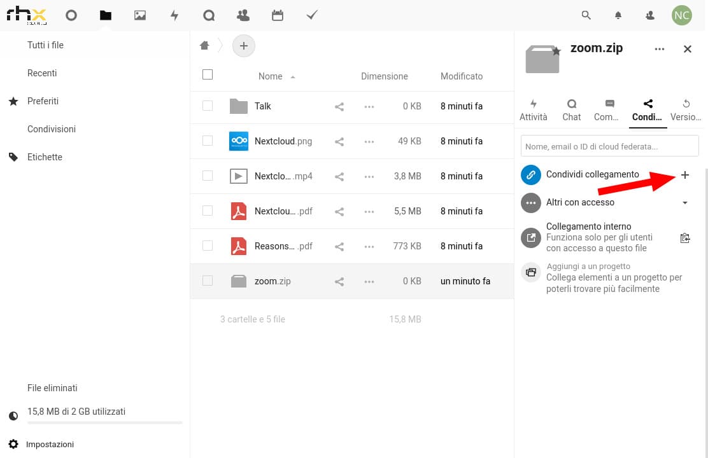708x458 pixels.
Task: Go to home folder breadcrumb icon
Action: point(204,45)
